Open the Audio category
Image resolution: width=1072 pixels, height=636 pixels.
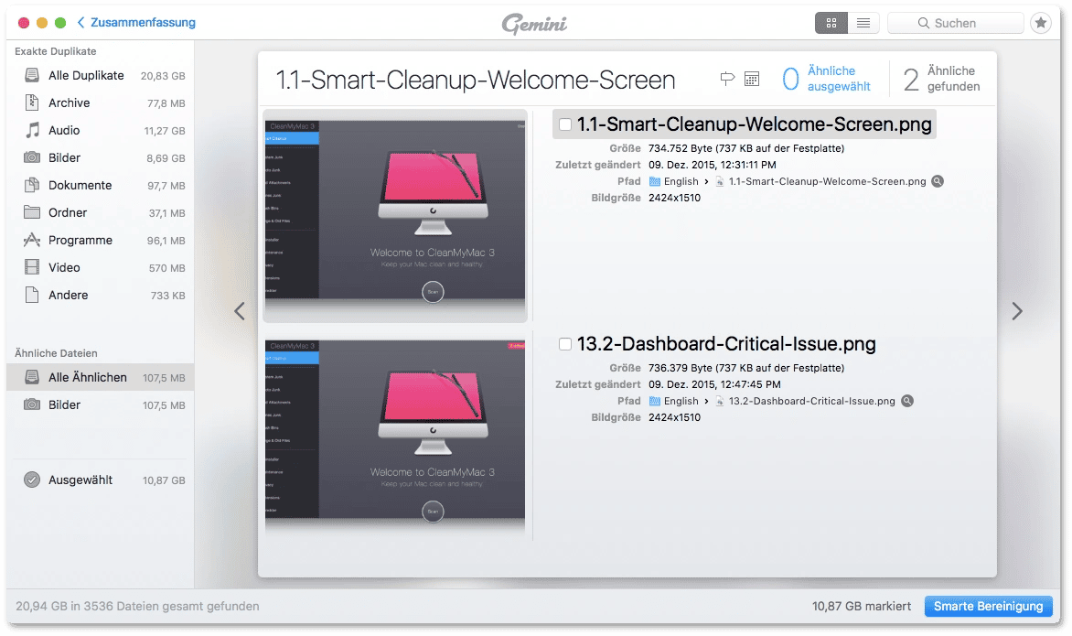100,131
